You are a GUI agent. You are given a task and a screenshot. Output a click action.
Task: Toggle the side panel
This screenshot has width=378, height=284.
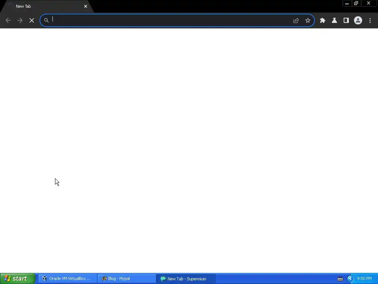(346, 21)
